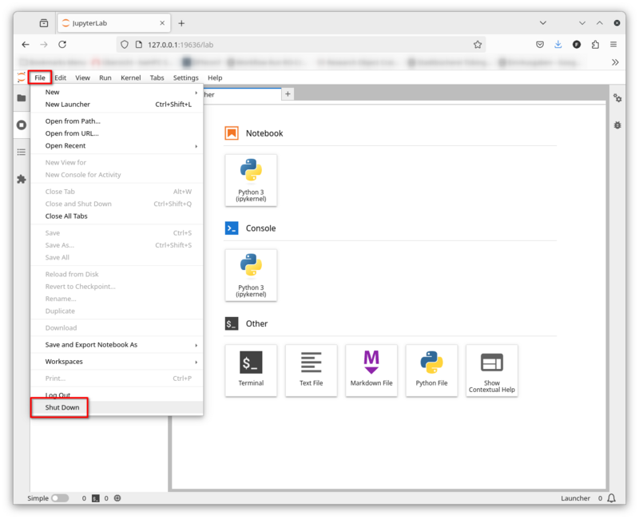Open the browser tab list dropdown

coord(543,23)
